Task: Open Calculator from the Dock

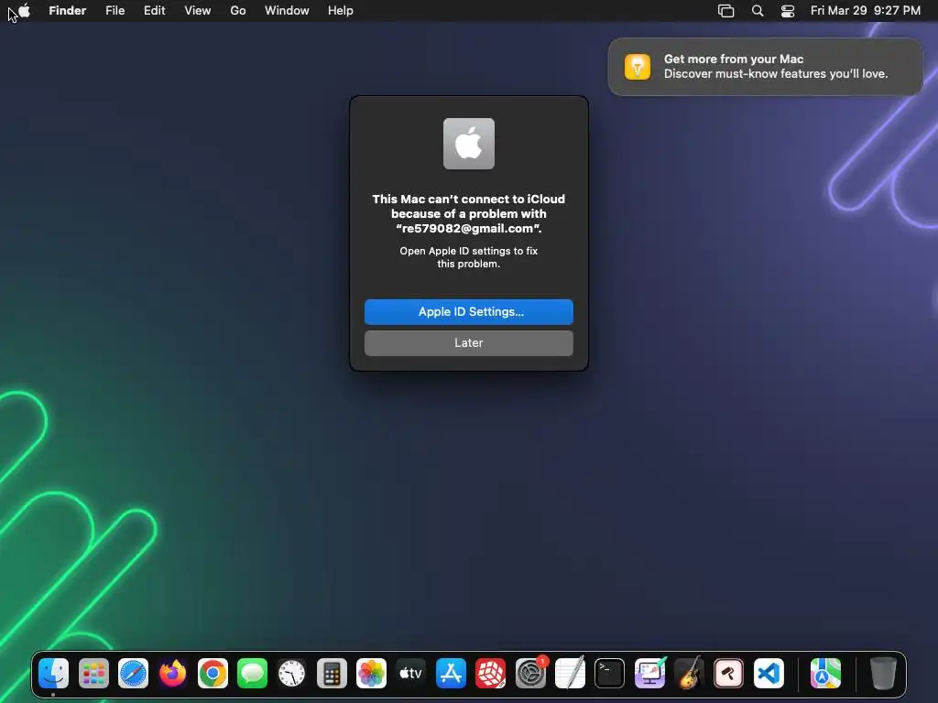Action: tap(332, 674)
